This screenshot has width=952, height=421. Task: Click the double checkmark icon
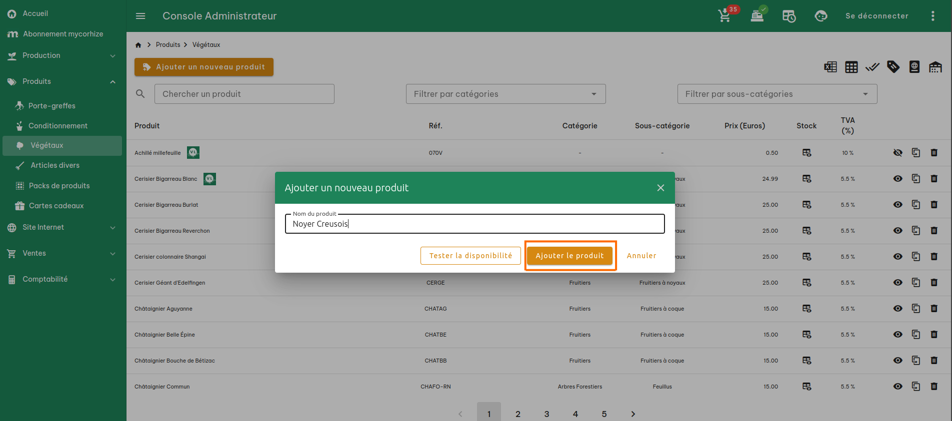click(872, 67)
